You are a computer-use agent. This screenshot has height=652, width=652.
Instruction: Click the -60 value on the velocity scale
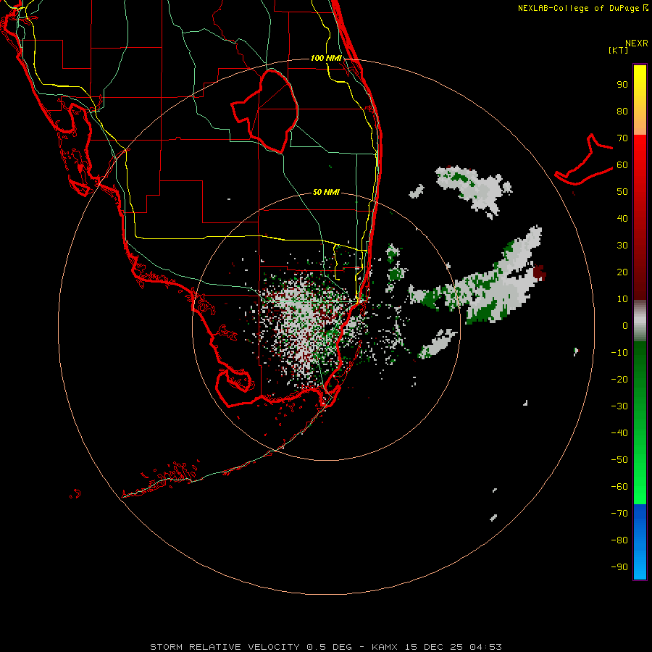tap(619, 487)
